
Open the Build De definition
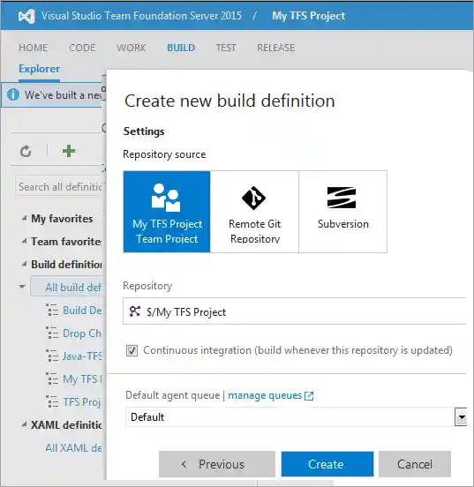coord(82,310)
